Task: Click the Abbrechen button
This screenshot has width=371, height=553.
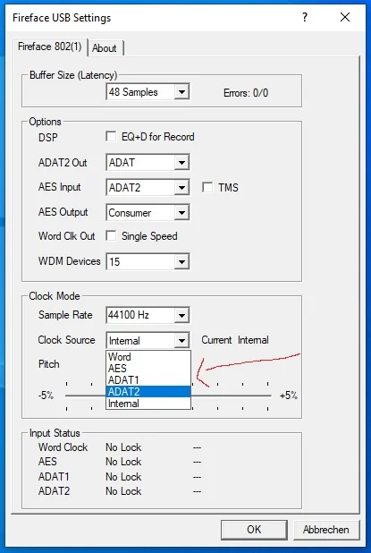Action: pos(326,530)
